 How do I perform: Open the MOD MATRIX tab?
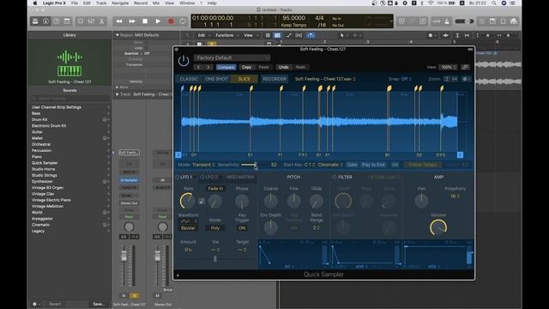[x=240, y=178]
